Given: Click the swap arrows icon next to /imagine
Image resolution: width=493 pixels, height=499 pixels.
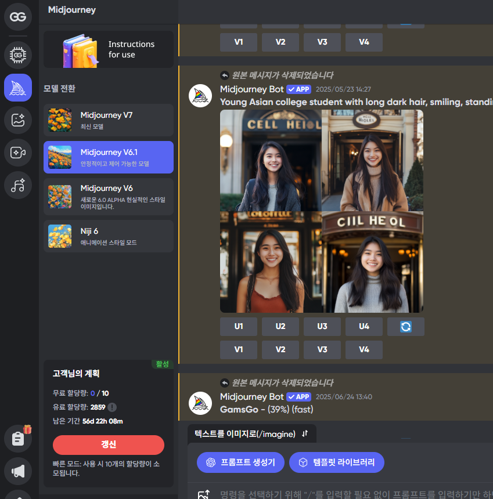Looking at the screenshot, I should 305,433.
